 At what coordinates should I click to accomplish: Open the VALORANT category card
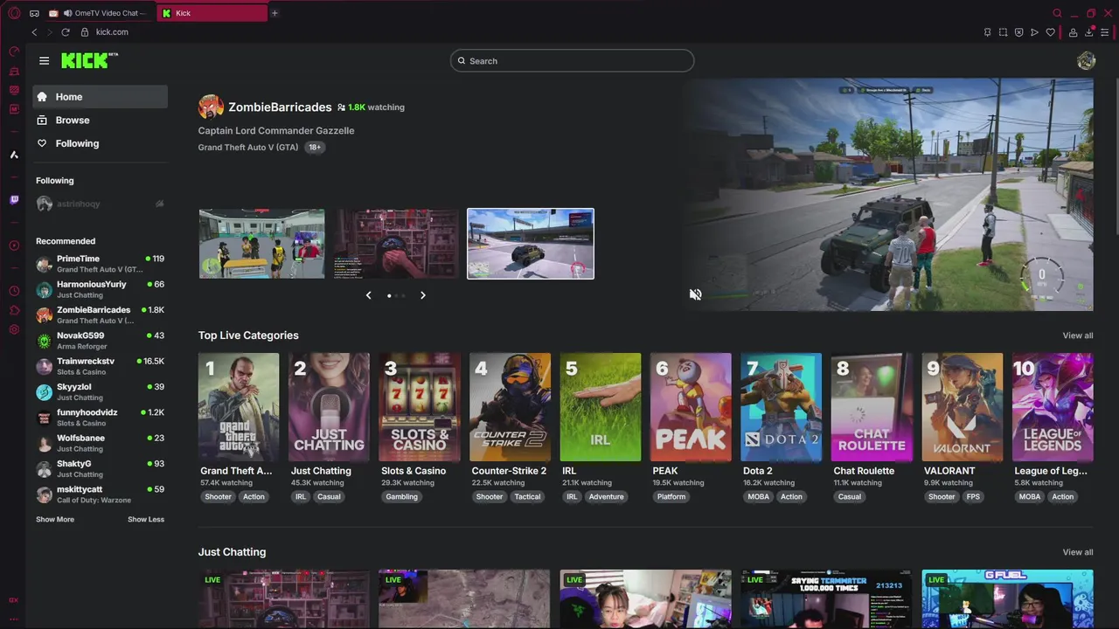tap(963, 407)
